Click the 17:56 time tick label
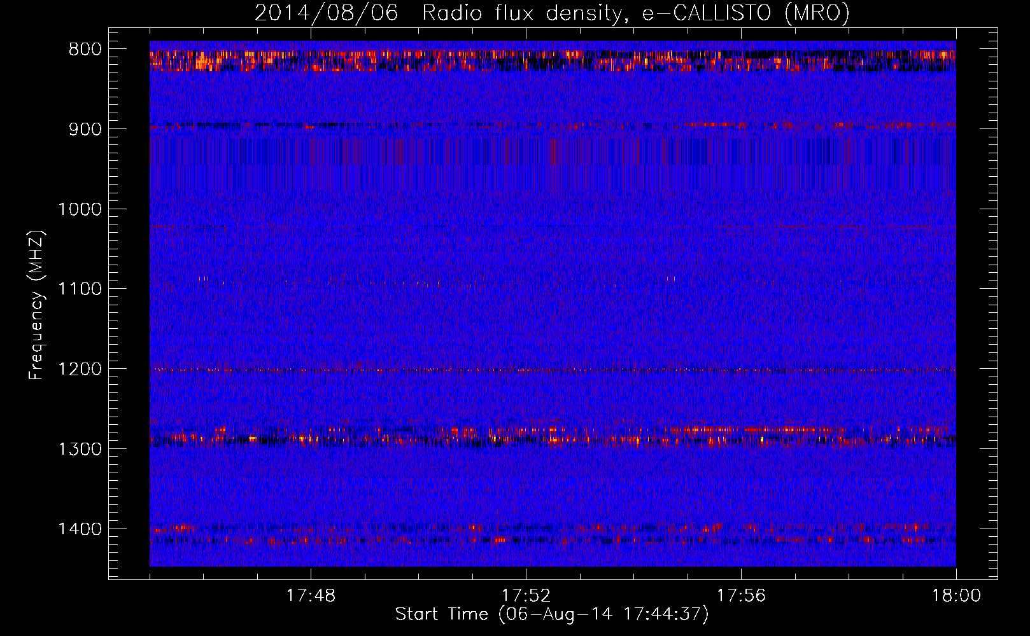The width and height of the screenshot is (1030, 636). point(741,596)
